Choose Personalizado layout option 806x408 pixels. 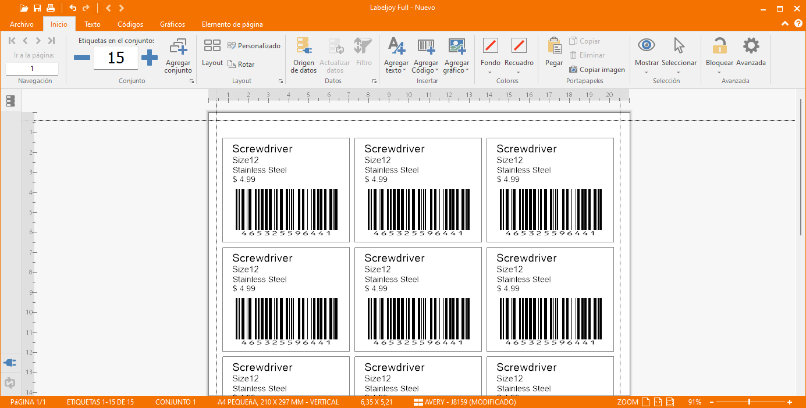coord(254,46)
